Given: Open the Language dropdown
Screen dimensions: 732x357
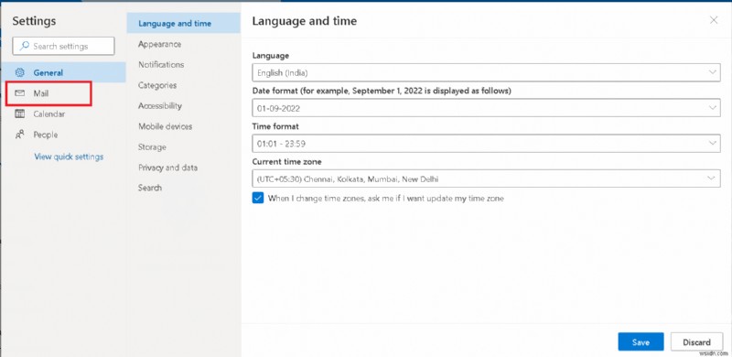Looking at the screenshot, I should coord(486,72).
